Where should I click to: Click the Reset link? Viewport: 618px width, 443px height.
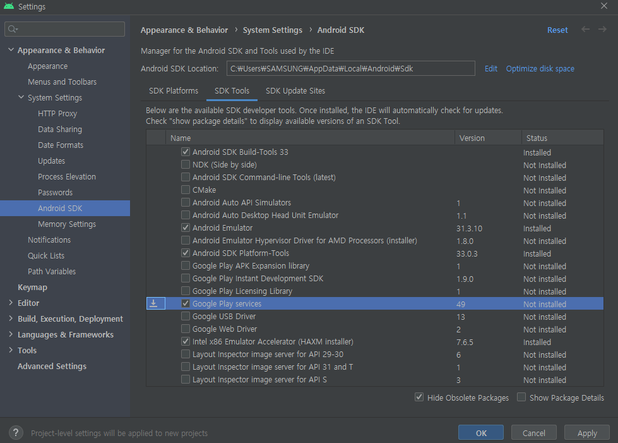[557, 30]
